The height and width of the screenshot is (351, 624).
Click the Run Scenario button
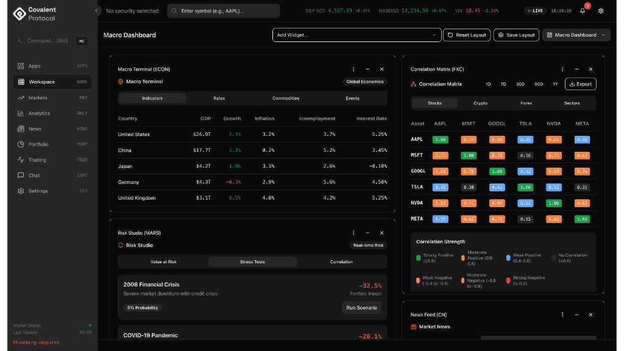point(361,308)
